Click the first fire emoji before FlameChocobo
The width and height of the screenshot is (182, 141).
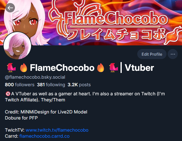[23, 67]
